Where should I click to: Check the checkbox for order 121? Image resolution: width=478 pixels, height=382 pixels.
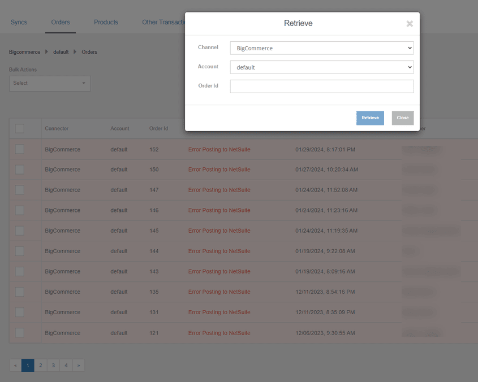[x=19, y=333]
